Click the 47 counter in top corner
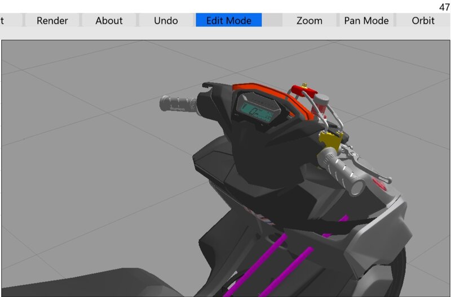Screen dimensions: 451x297 [444, 7]
